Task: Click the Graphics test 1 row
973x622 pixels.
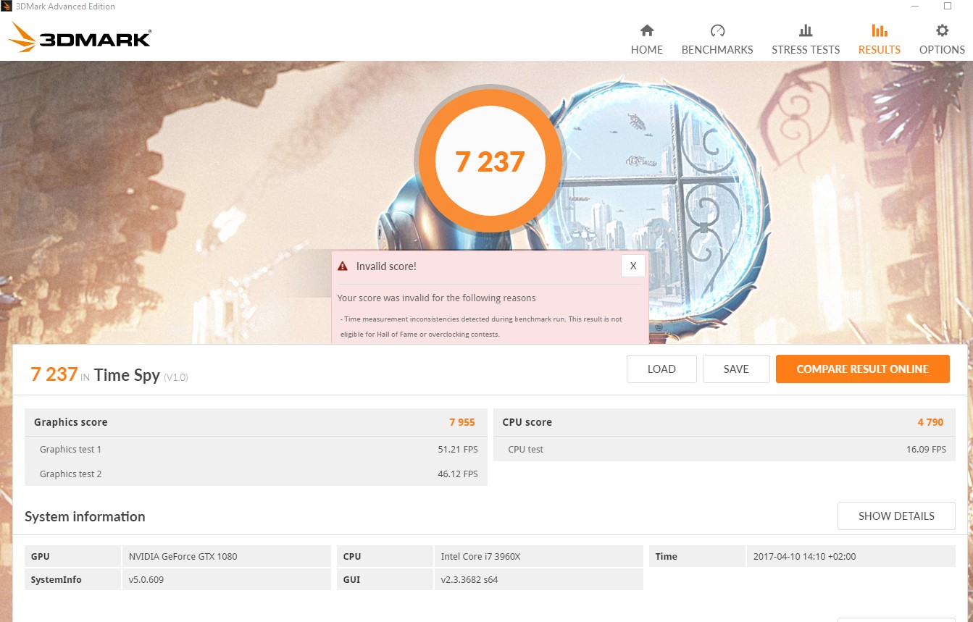Action: coord(256,449)
